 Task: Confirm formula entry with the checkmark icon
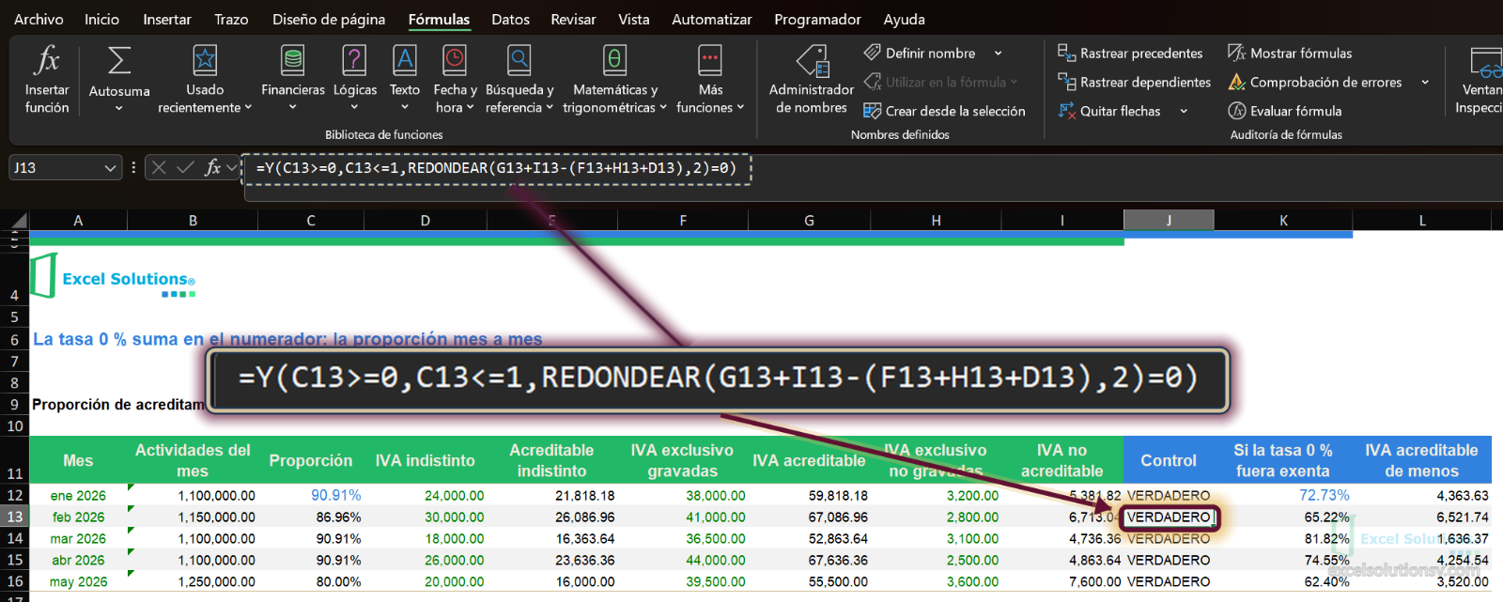tap(186, 168)
